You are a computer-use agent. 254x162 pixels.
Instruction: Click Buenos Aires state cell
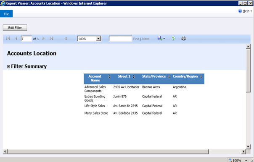(151, 87)
